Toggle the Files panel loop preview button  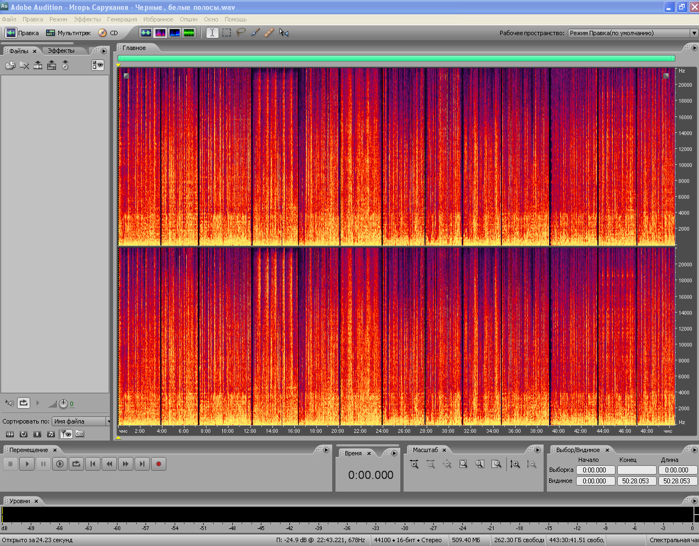click(x=24, y=403)
